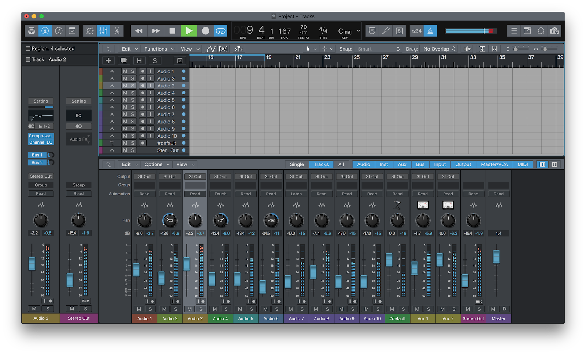Open the Library panel icon
586x354 pixels.
pyautogui.click(x=32, y=31)
